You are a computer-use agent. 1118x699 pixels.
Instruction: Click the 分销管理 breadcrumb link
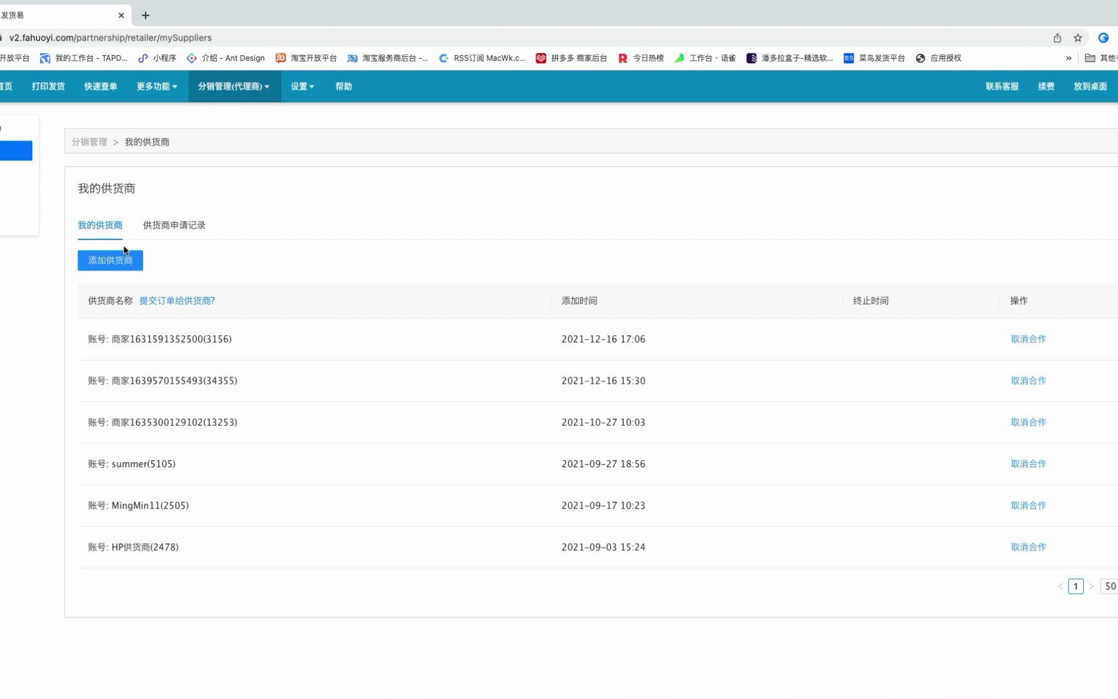tap(89, 142)
